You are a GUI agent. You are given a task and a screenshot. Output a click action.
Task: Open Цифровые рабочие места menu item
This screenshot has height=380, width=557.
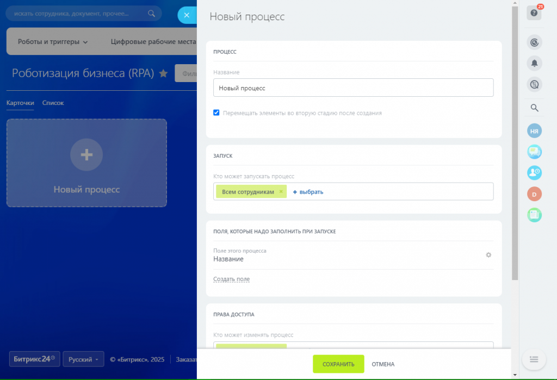pyautogui.click(x=153, y=41)
